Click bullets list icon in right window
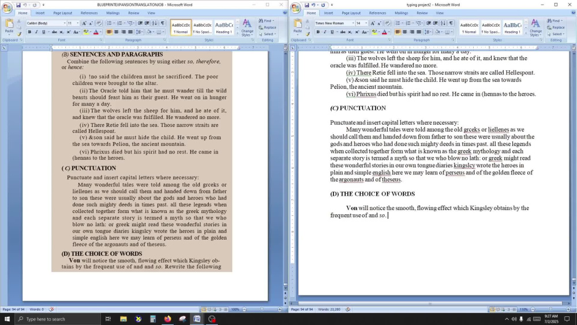577x325 pixels. coord(399,23)
